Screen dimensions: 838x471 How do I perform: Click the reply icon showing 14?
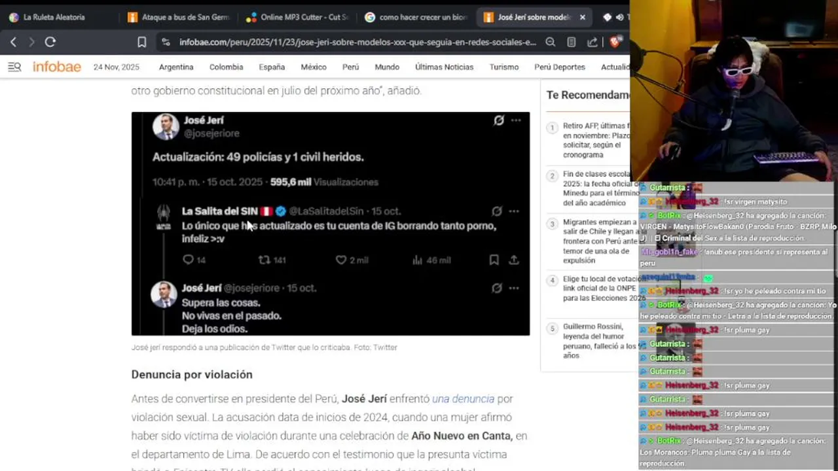pyautogui.click(x=189, y=260)
